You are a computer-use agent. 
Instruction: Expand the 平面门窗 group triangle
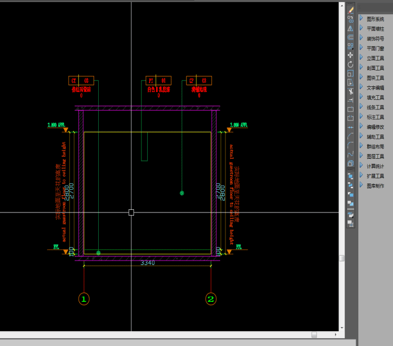pos(361,47)
